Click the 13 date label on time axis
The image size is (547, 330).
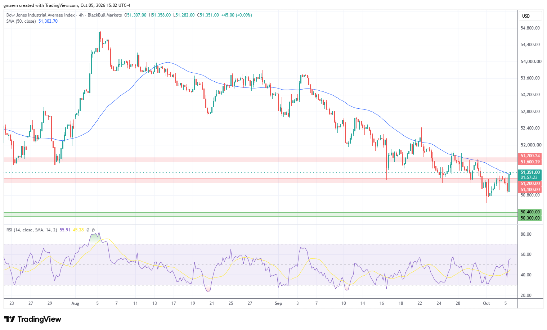(154, 303)
